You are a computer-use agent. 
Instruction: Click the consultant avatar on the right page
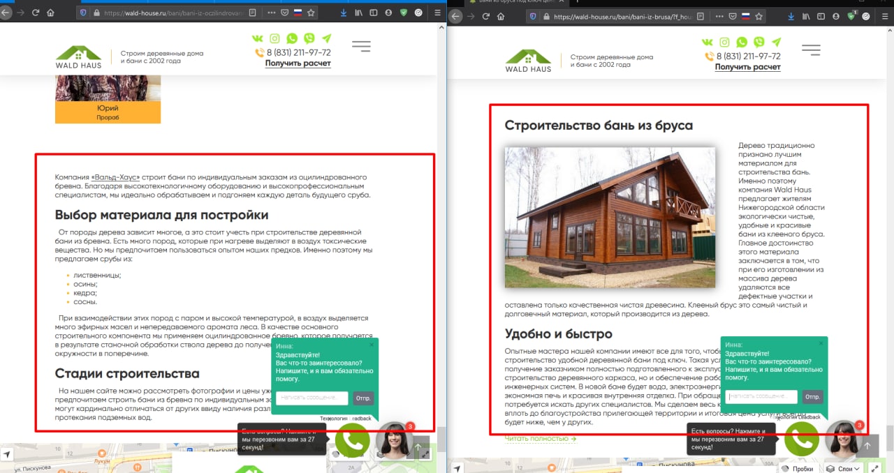coord(843,439)
